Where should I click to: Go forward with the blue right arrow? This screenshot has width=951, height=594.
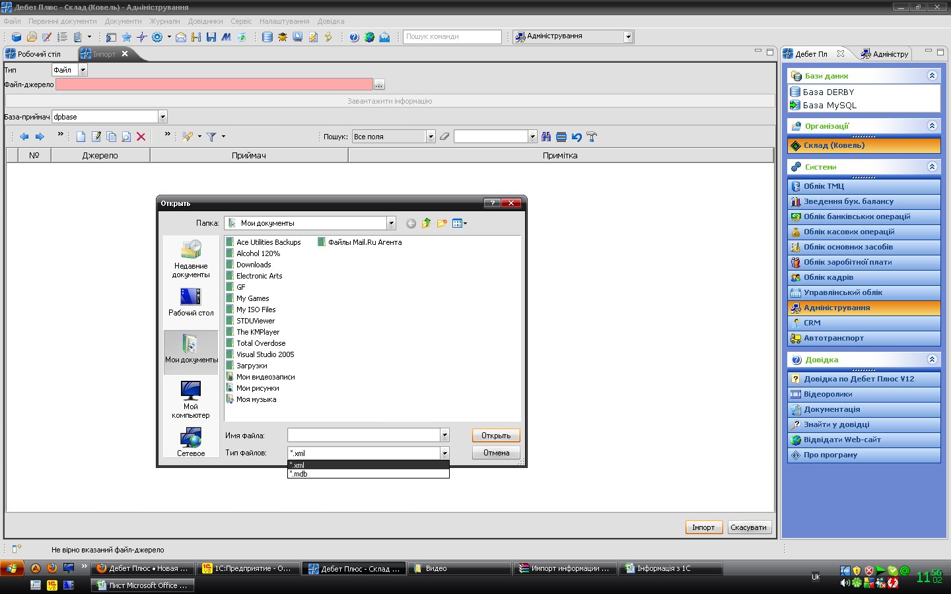[40, 137]
